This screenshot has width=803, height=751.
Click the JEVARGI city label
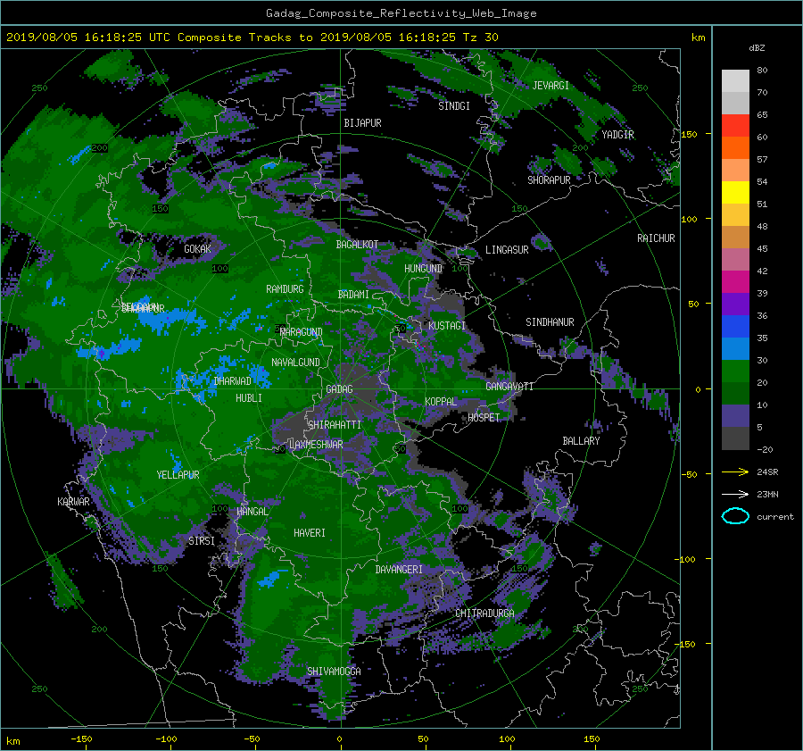click(x=551, y=86)
